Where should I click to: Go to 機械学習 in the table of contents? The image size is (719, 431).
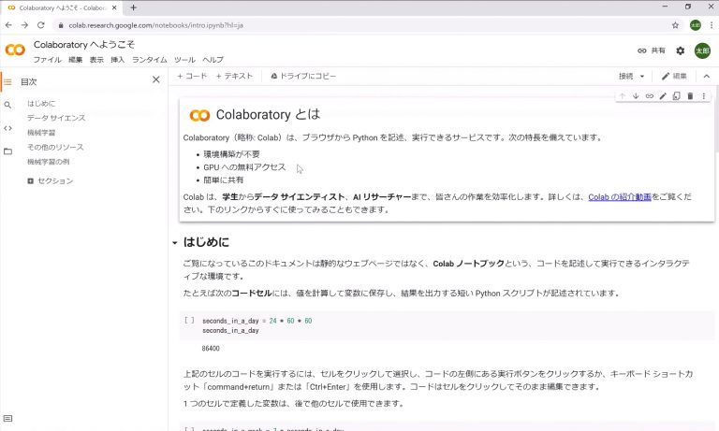(x=41, y=133)
